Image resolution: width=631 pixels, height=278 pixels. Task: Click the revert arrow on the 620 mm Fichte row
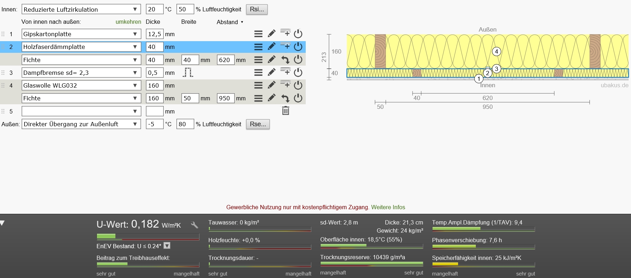pyautogui.click(x=285, y=60)
